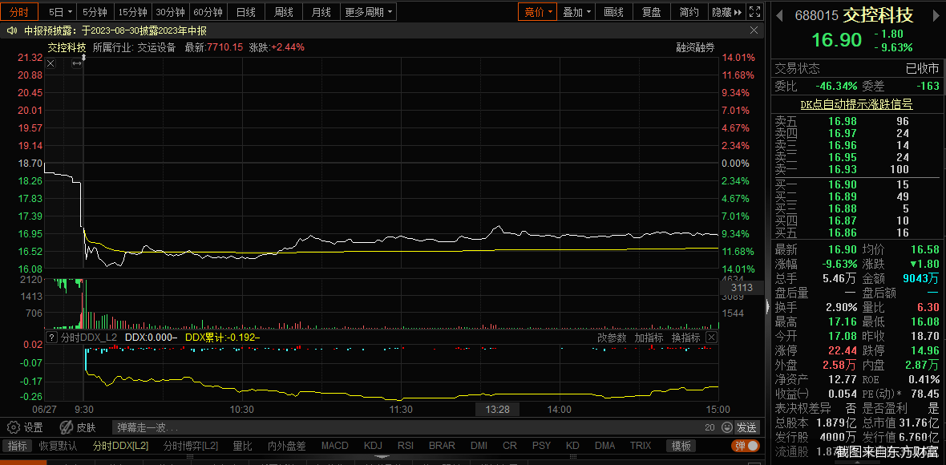Open the 叠加 overlay dropdown

tap(577, 12)
